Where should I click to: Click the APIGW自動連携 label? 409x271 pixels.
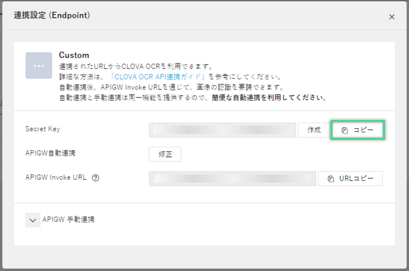(x=50, y=154)
